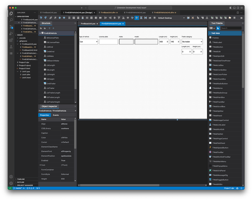The image size is (252, 200).
Task: Collapse the TMS Web palette category
Action: (210, 33)
